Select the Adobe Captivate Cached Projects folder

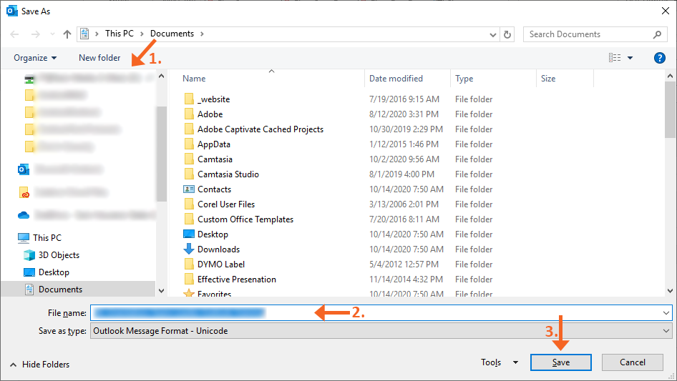point(260,129)
